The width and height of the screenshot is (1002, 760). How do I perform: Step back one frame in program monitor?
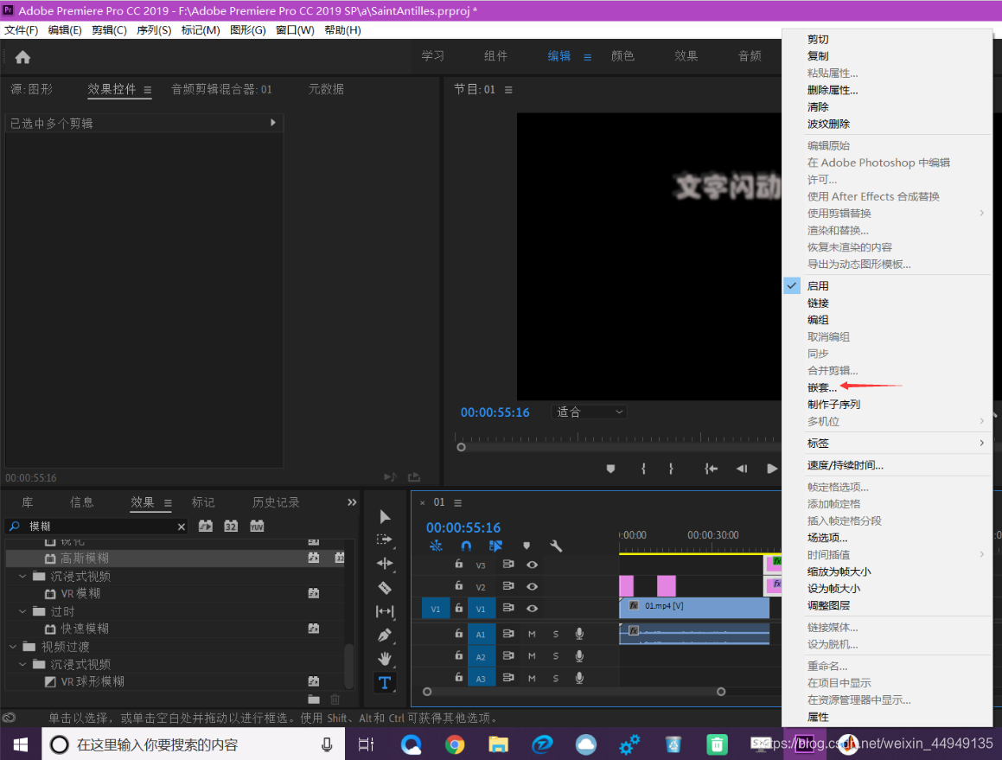pyautogui.click(x=741, y=469)
